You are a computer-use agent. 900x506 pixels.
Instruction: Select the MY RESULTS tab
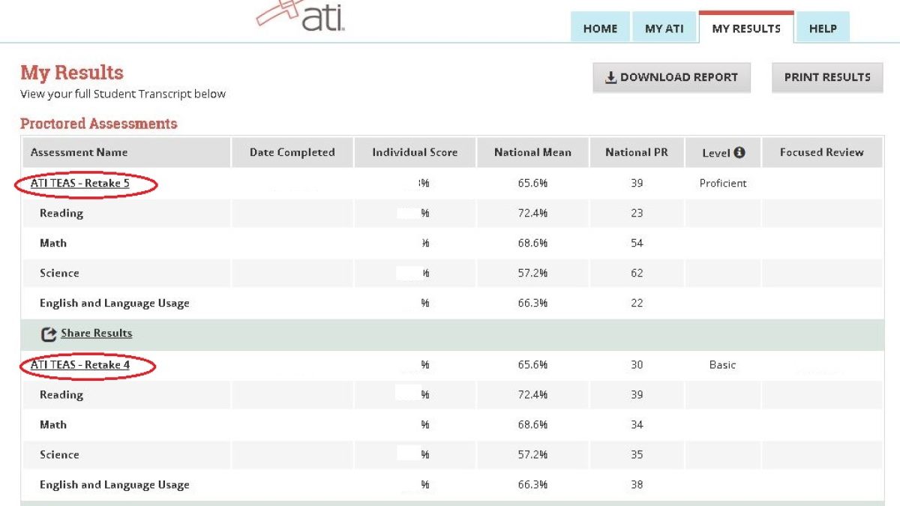click(x=745, y=28)
